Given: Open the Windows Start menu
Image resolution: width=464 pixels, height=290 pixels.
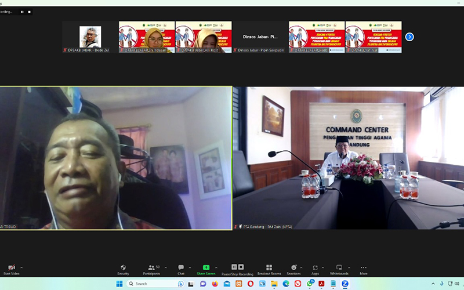Looking at the screenshot, I should 119,284.
